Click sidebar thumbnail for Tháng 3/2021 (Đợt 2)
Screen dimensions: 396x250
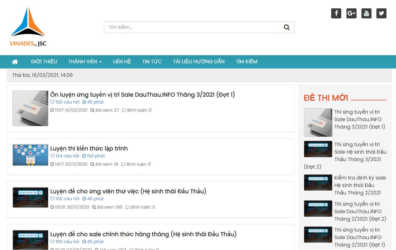tap(318, 149)
